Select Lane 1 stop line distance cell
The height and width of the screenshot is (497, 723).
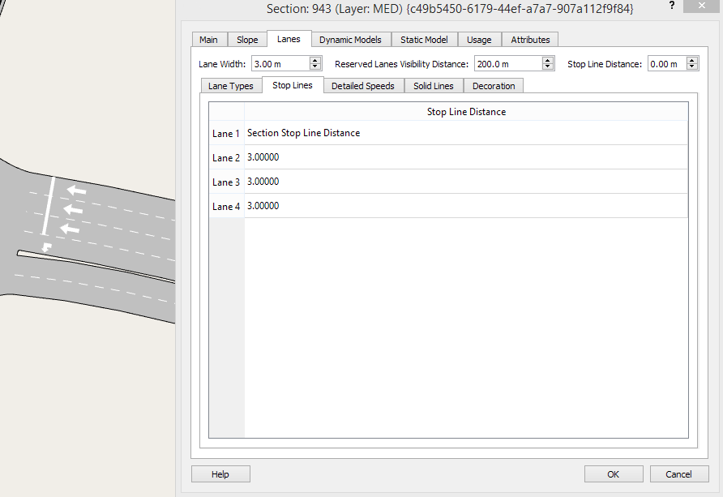466,133
